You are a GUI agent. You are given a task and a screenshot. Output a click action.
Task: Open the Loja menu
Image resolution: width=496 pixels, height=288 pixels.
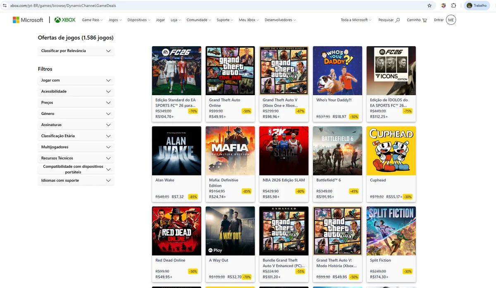[176, 20]
